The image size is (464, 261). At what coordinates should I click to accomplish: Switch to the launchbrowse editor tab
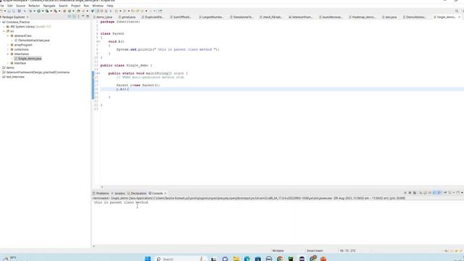tap(331, 17)
